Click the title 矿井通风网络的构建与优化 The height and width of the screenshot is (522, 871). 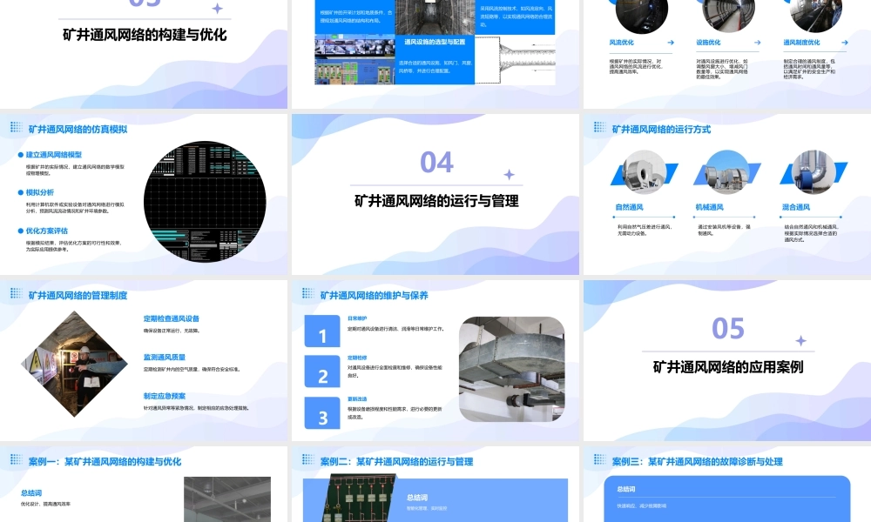pos(145,35)
